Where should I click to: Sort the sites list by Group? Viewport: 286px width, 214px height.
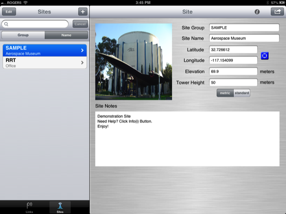click(23, 35)
